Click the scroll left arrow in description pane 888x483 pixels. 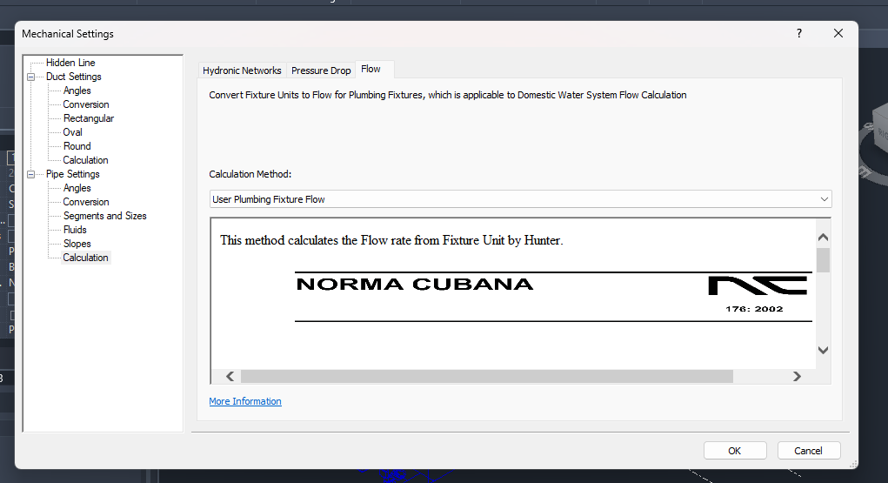(x=230, y=376)
